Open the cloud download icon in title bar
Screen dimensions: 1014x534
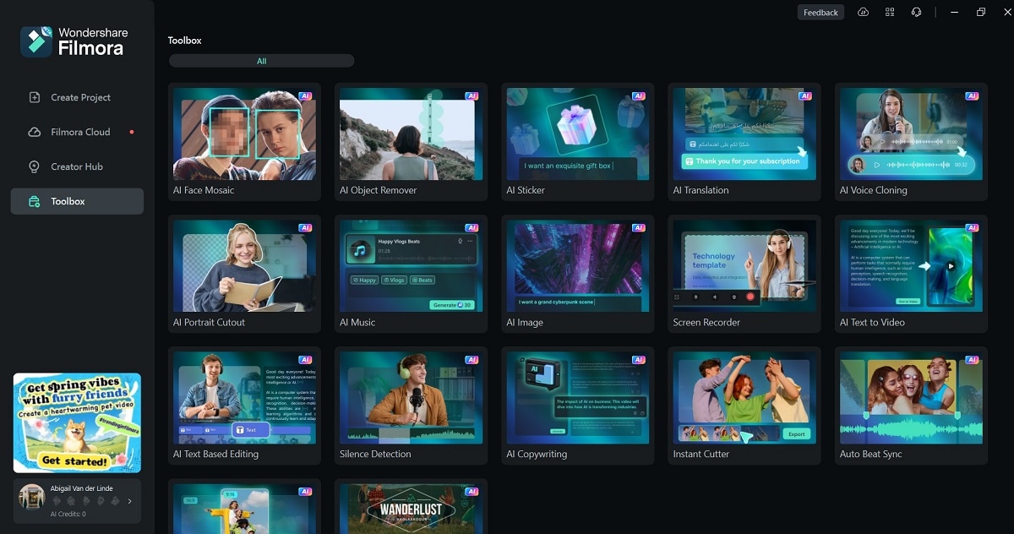(x=863, y=13)
